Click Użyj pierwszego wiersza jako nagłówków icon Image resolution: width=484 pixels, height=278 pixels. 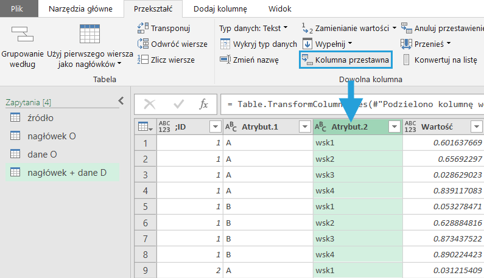89,35
